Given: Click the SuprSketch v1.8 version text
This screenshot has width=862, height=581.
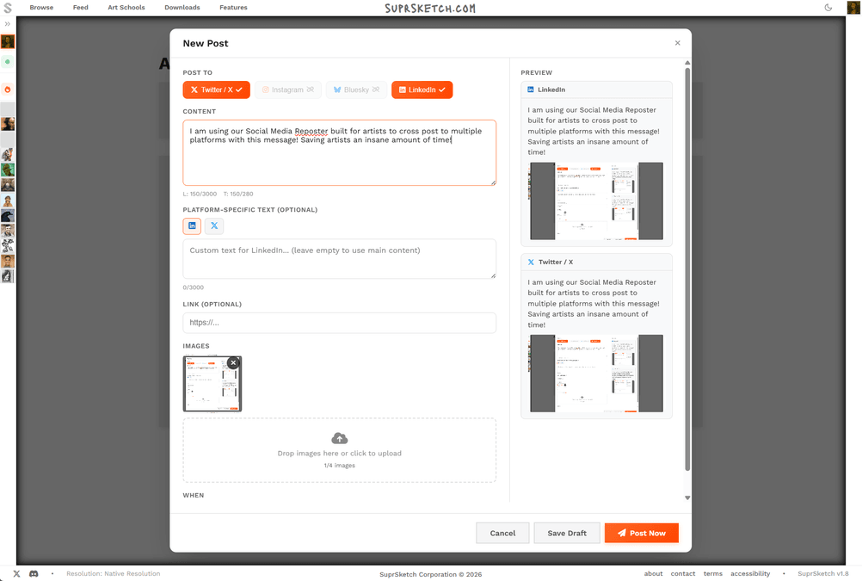Looking at the screenshot, I should (x=823, y=574).
